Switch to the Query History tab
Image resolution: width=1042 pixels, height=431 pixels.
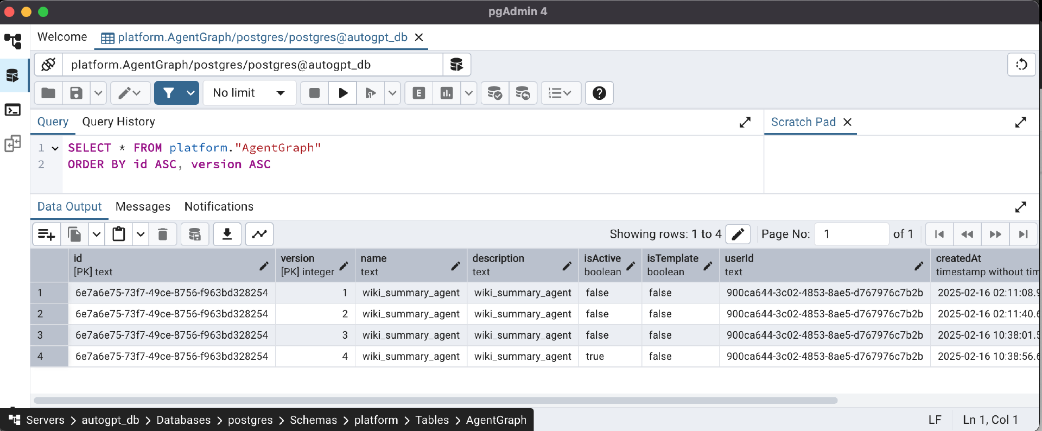pyautogui.click(x=119, y=122)
